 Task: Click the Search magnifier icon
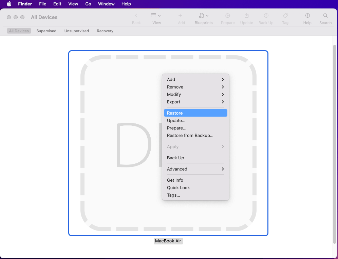(325, 16)
